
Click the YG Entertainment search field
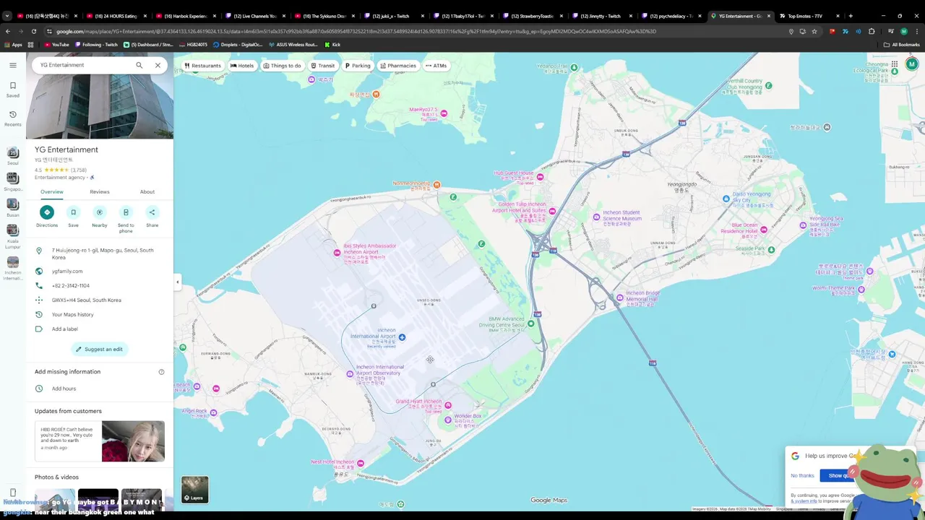coord(83,65)
